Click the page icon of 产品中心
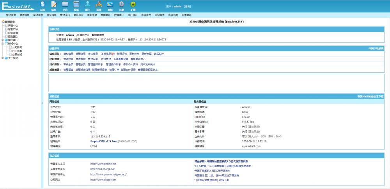This screenshot has width=390, height=189. (7, 26)
